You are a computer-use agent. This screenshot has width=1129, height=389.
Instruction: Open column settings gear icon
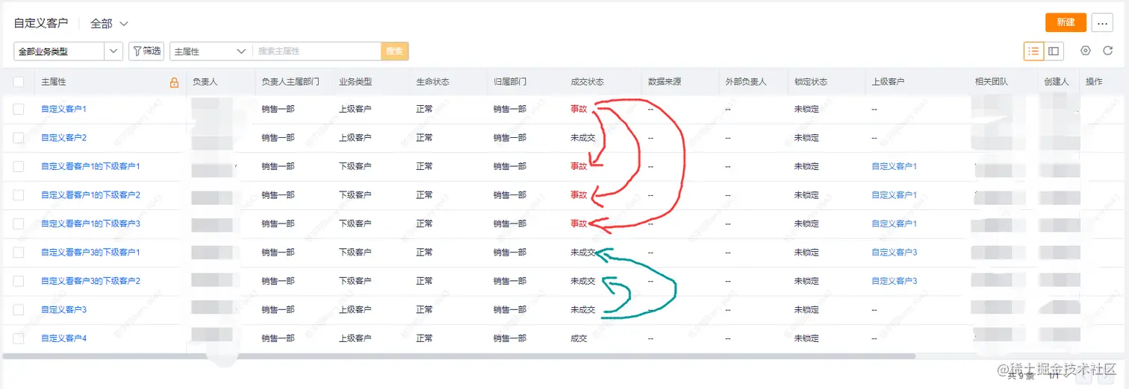point(1086,51)
